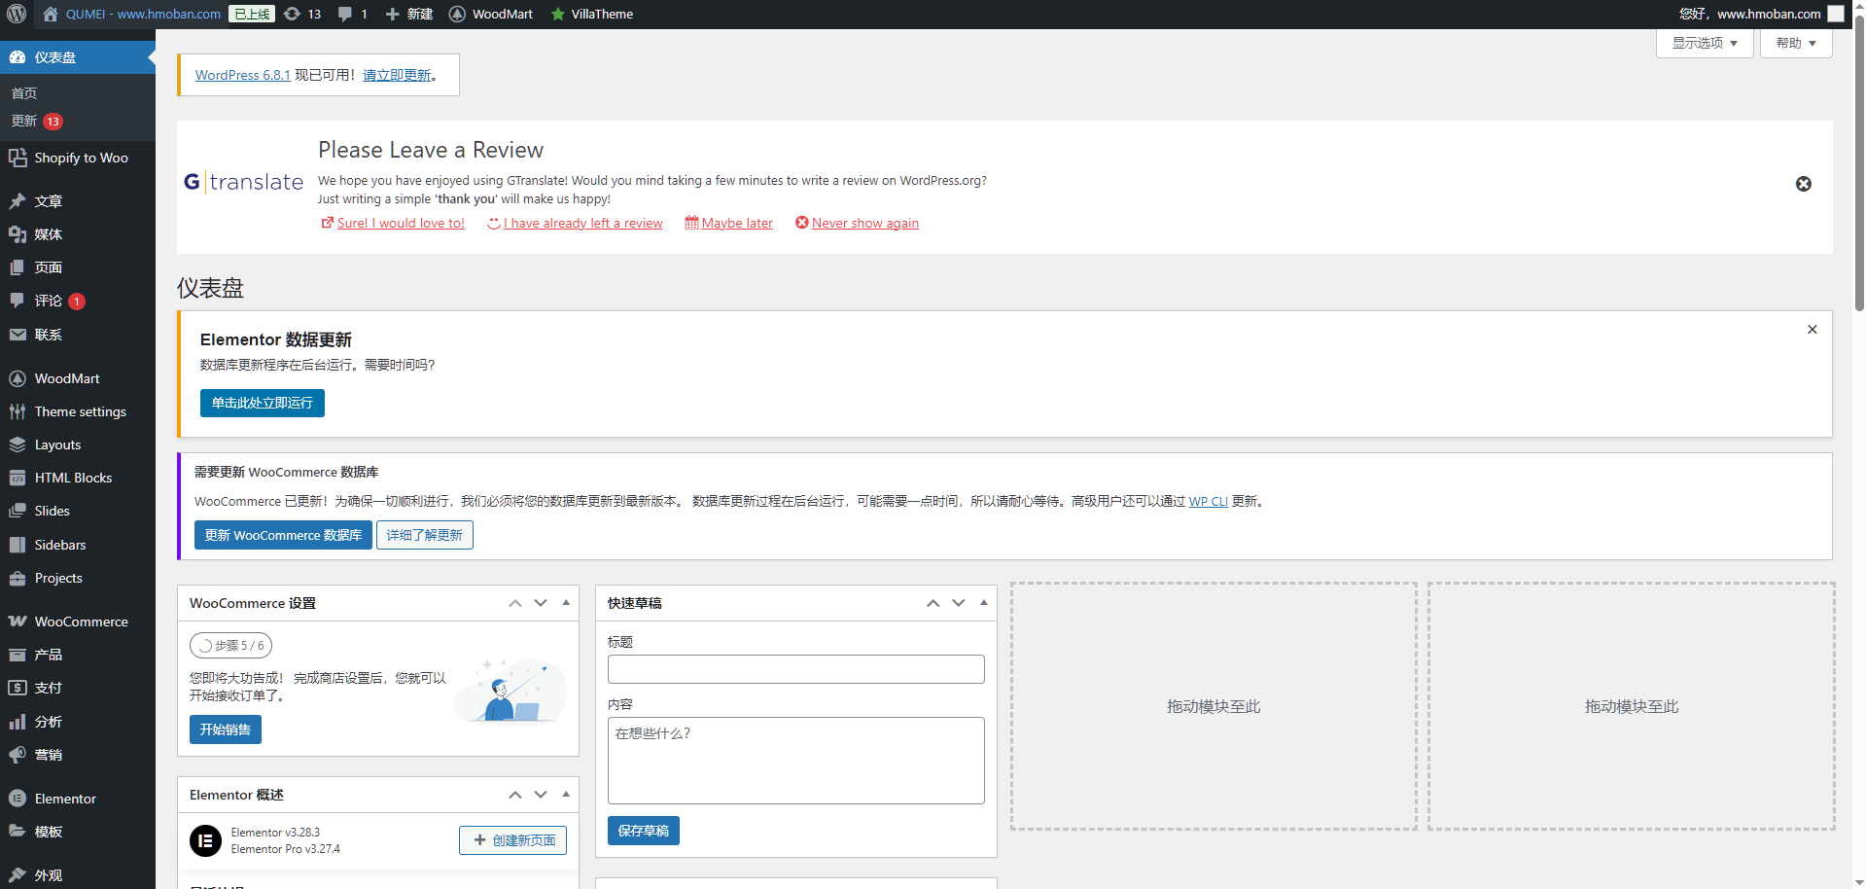The width and height of the screenshot is (1866, 889).
Task: Open the 新建 menu in the admin bar
Action: tap(409, 14)
